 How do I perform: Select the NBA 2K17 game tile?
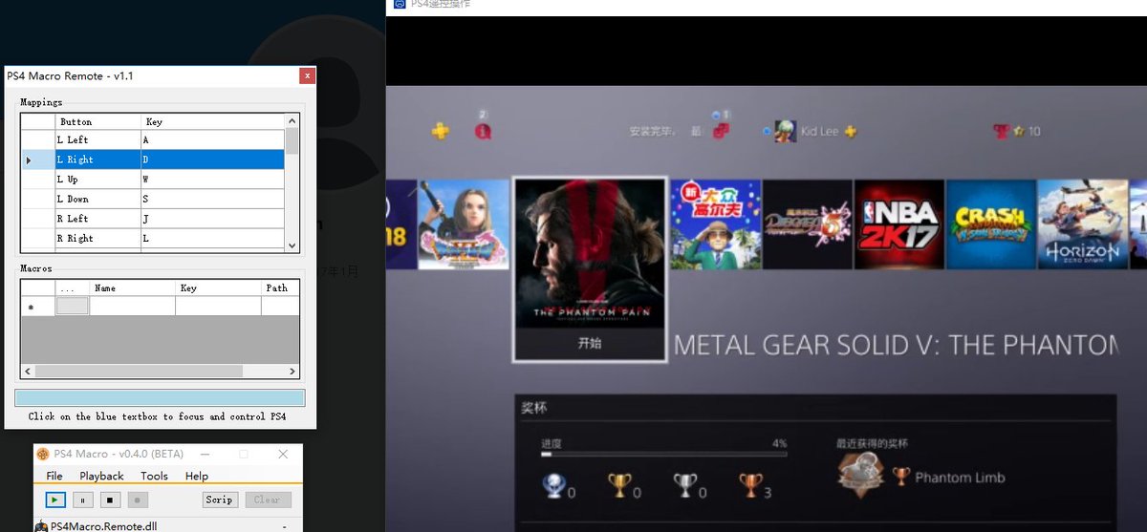coord(899,224)
